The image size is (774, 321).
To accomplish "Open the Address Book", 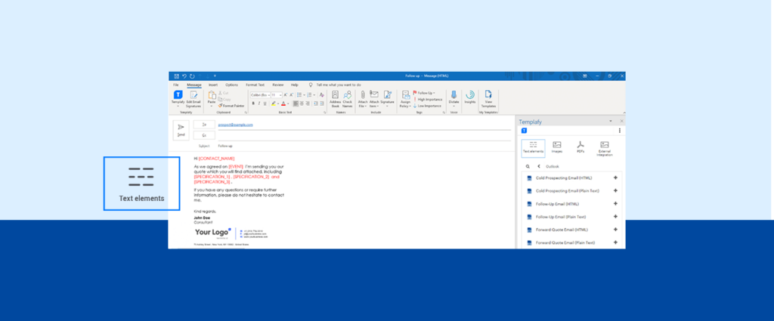I will point(335,96).
